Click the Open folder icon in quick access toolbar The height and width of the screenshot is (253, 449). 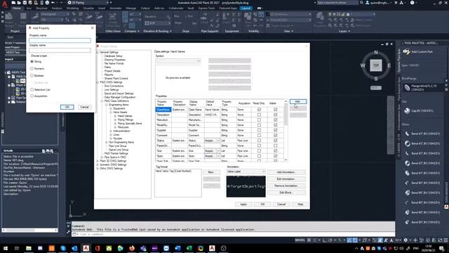click(19, 3)
